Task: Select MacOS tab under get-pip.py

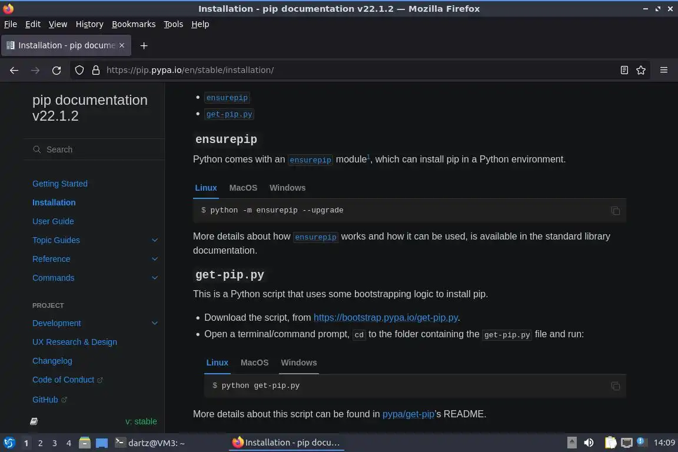Action: (x=254, y=363)
